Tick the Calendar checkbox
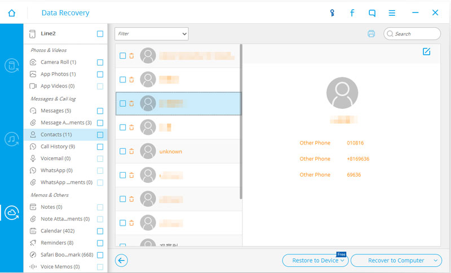The width and height of the screenshot is (451, 273). [x=100, y=231]
